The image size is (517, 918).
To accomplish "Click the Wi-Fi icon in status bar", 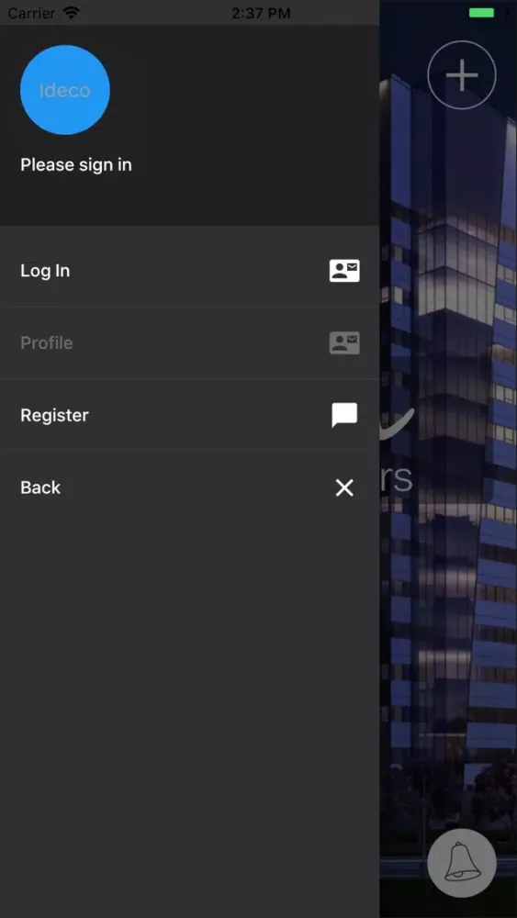I will tap(72, 12).
